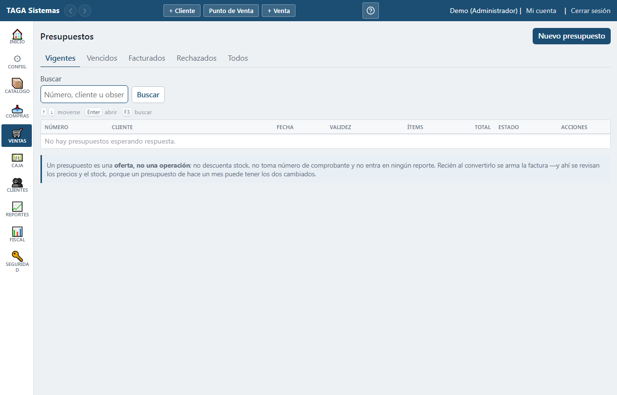Switch to the Todos tab
Screen dimensions: 617x395
[238, 58]
